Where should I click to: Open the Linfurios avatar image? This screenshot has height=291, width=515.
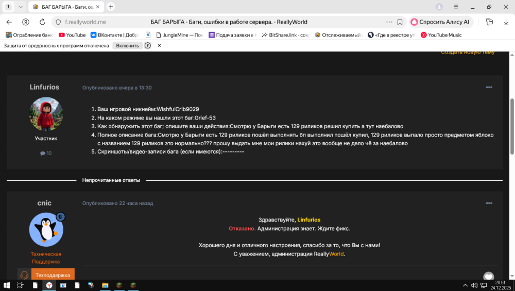pos(46,114)
